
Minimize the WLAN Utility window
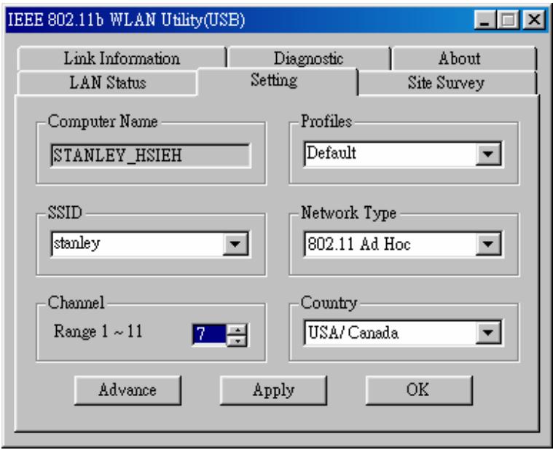tap(485, 20)
